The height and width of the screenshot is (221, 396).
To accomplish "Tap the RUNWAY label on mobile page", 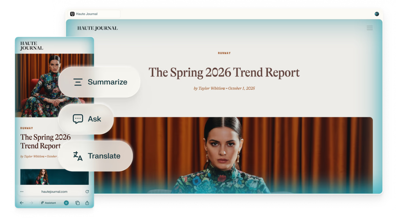I will (x=26, y=128).
